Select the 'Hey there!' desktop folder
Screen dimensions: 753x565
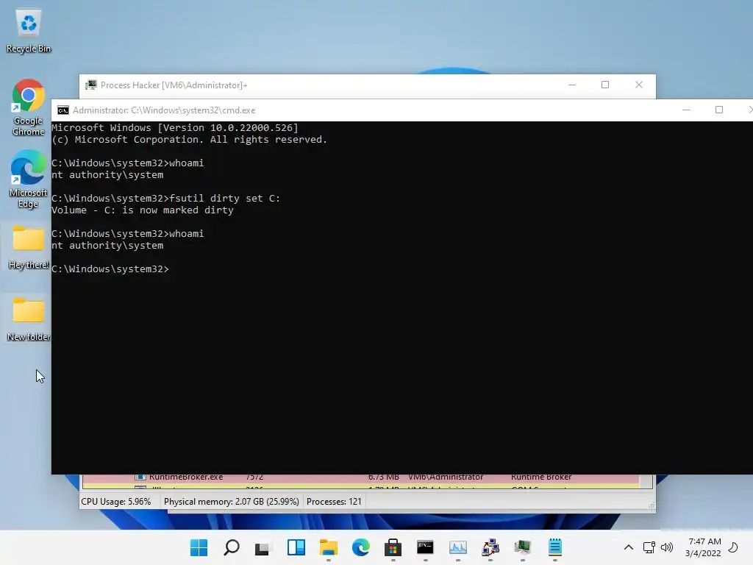pos(29,247)
